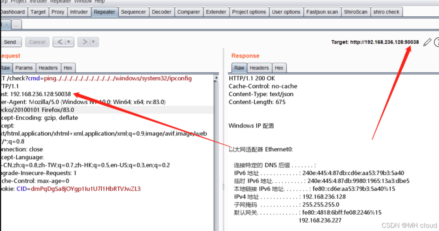Show response Headers view
Viewport: 439px width, 231px height.
point(259,68)
